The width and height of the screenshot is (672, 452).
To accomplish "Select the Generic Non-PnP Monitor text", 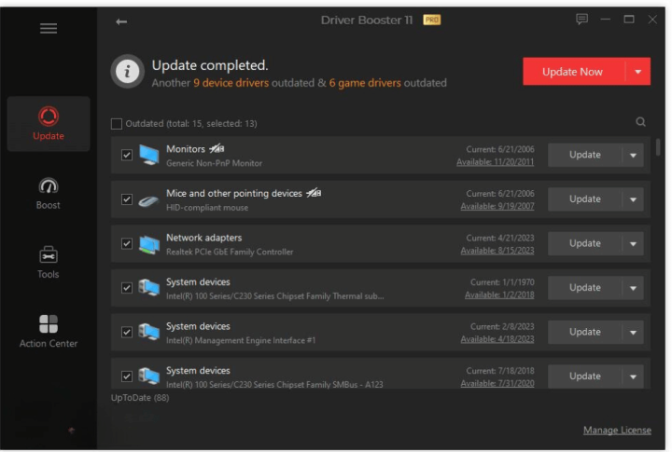I will [215, 163].
